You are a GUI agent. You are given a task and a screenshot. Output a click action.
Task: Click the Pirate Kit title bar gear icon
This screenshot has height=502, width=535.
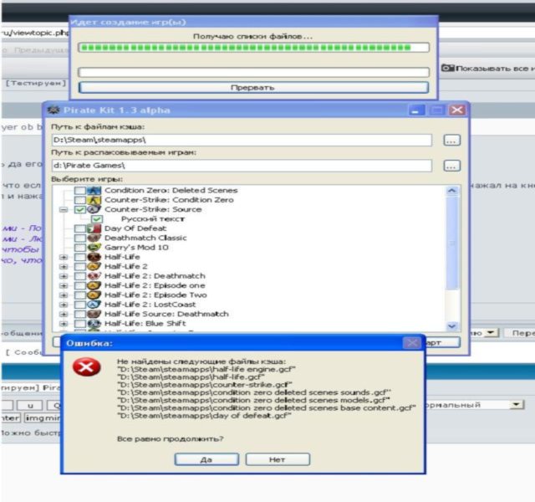coord(53,110)
